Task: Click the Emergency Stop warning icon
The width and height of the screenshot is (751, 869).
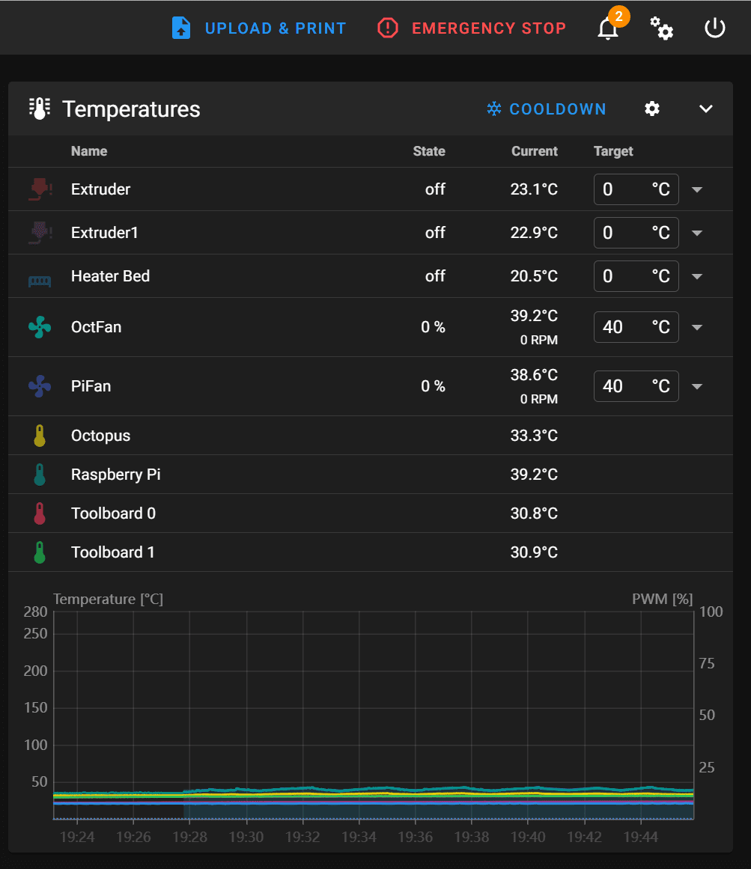Action: point(387,28)
